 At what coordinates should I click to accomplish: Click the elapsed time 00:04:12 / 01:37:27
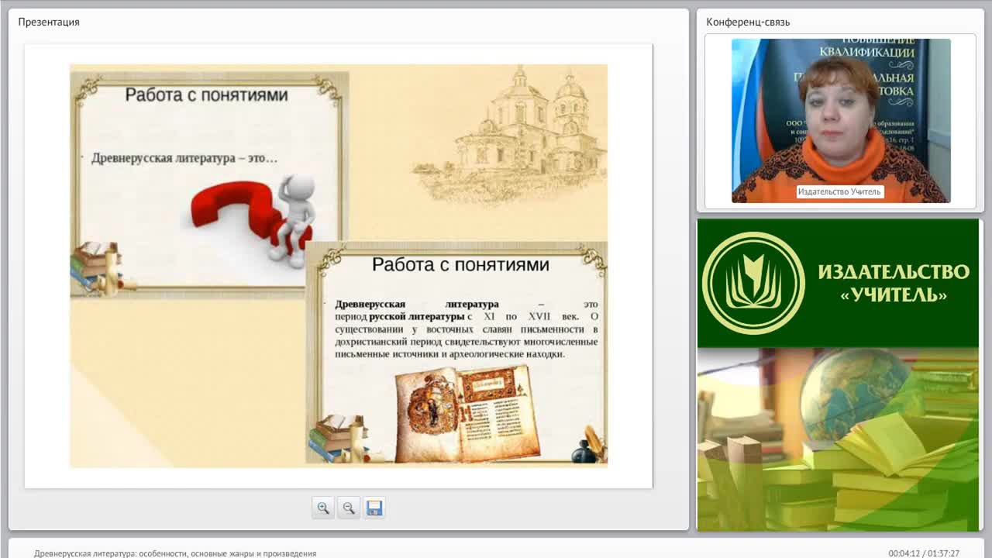click(924, 553)
